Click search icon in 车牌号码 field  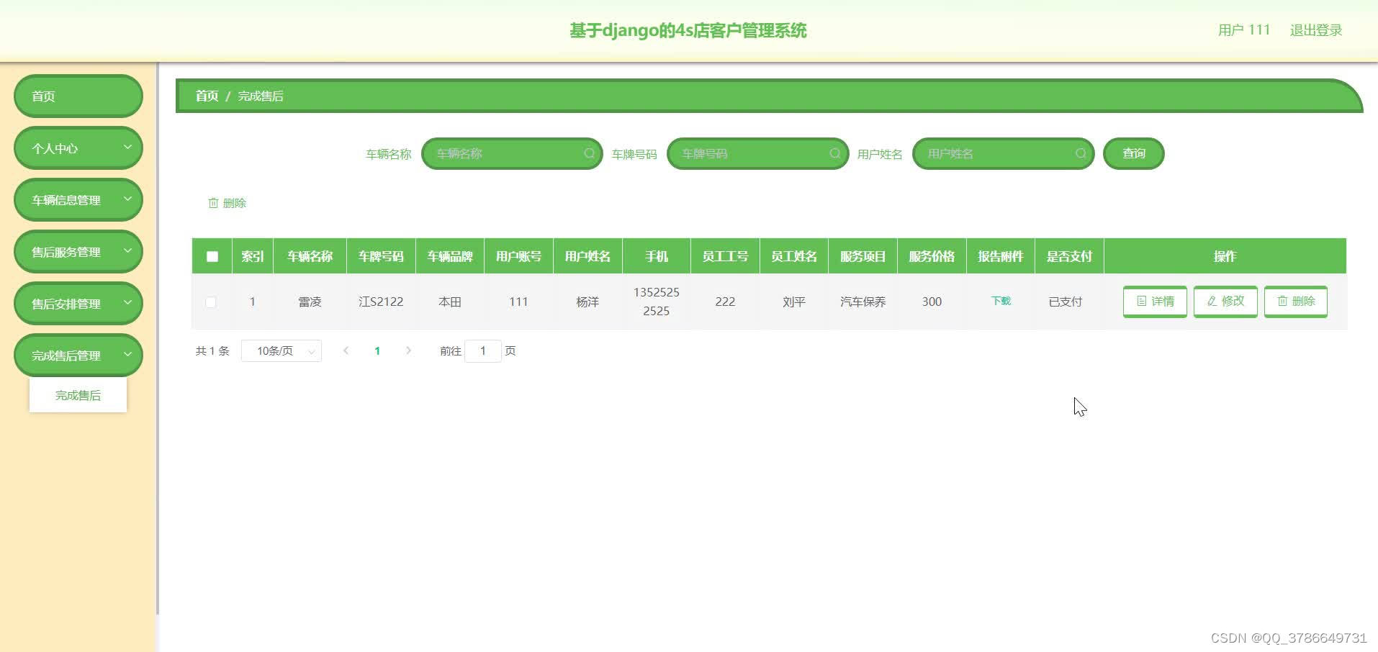[x=835, y=153]
